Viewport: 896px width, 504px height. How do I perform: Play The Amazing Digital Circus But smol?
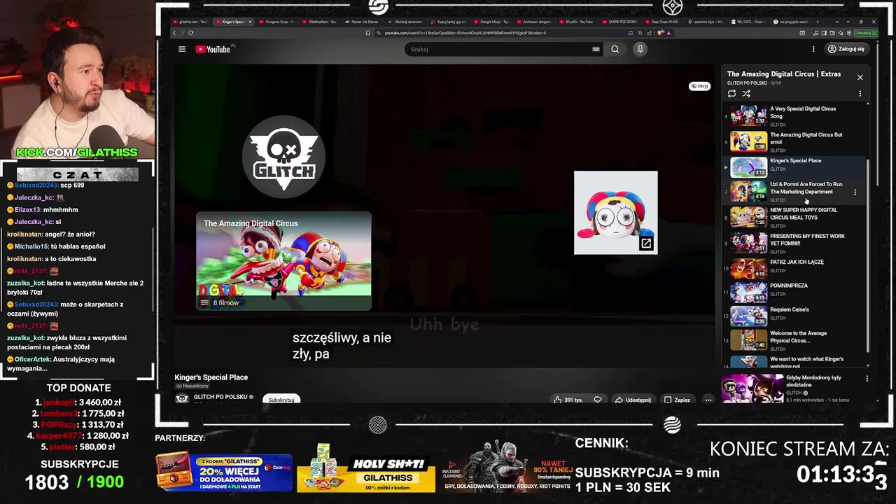click(x=794, y=141)
